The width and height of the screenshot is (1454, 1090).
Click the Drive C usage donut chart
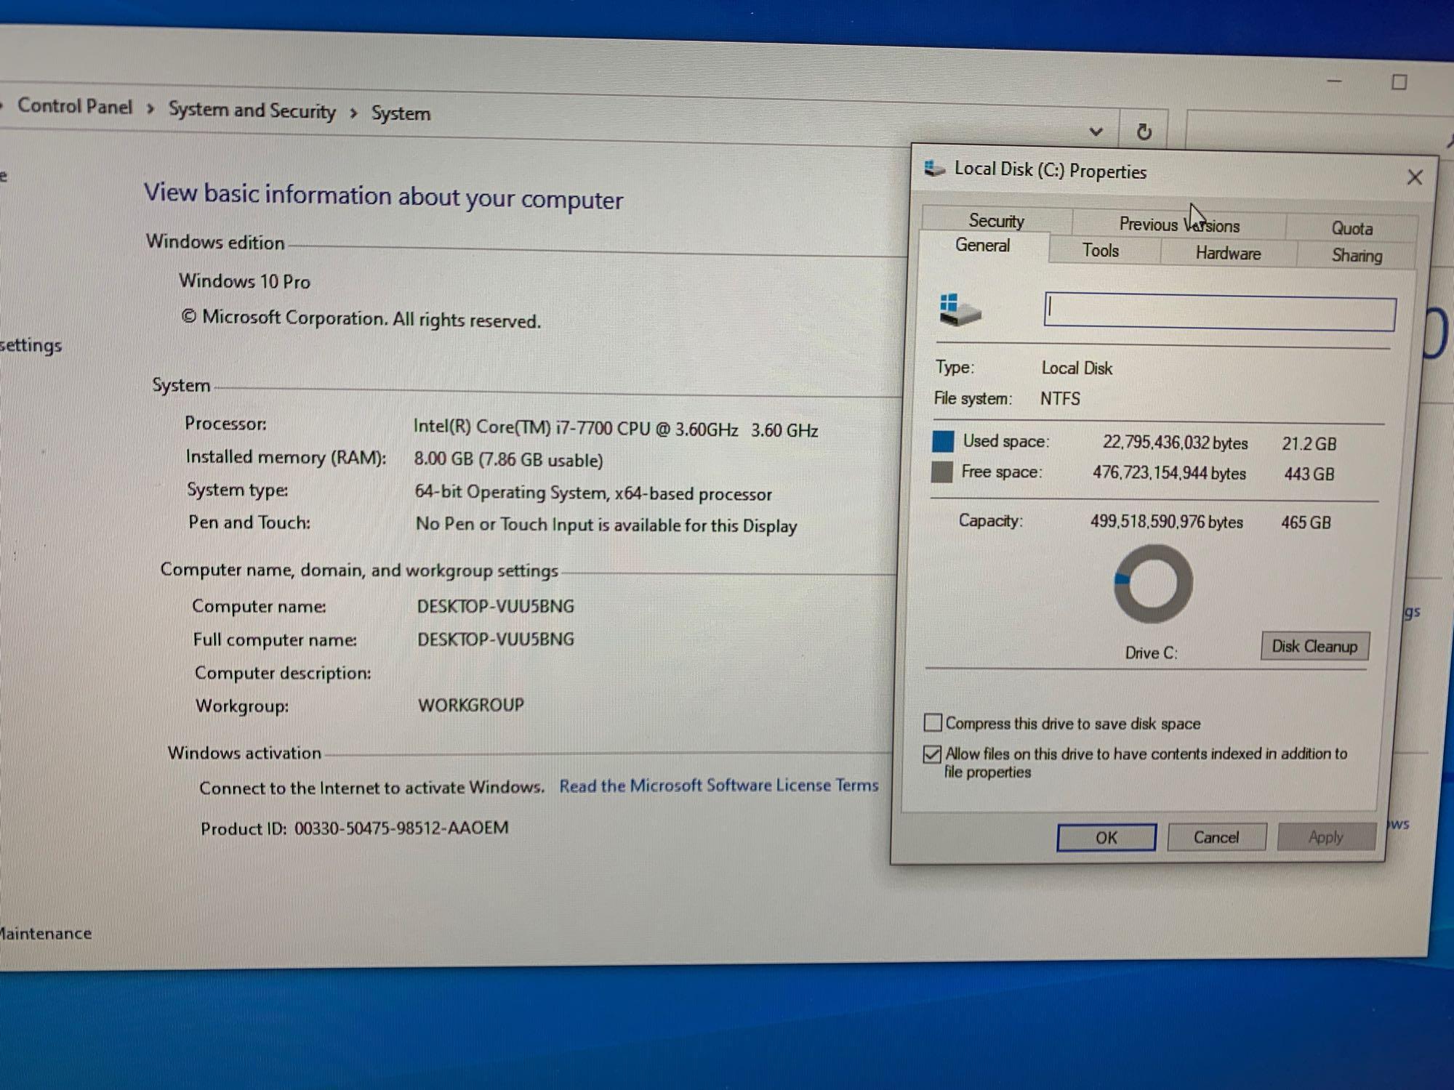(x=1153, y=584)
